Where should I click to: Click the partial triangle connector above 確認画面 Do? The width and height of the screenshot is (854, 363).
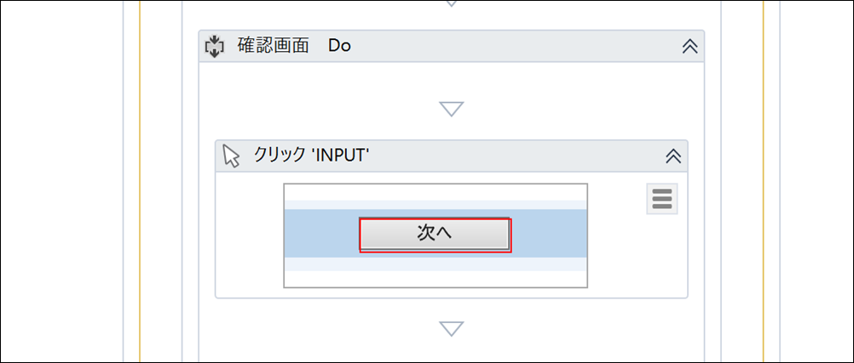[x=451, y=3]
